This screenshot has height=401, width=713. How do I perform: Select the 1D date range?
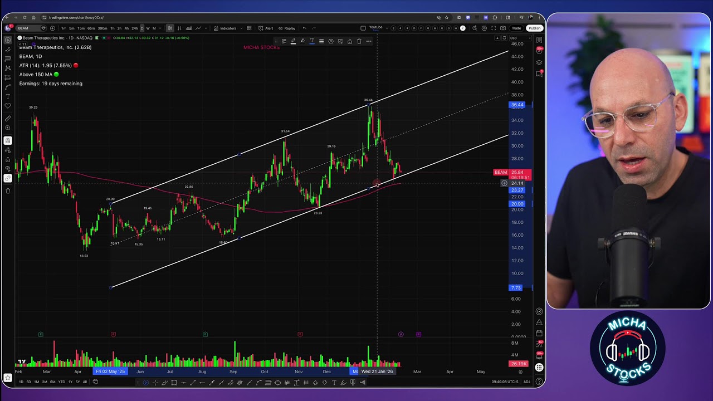21,382
